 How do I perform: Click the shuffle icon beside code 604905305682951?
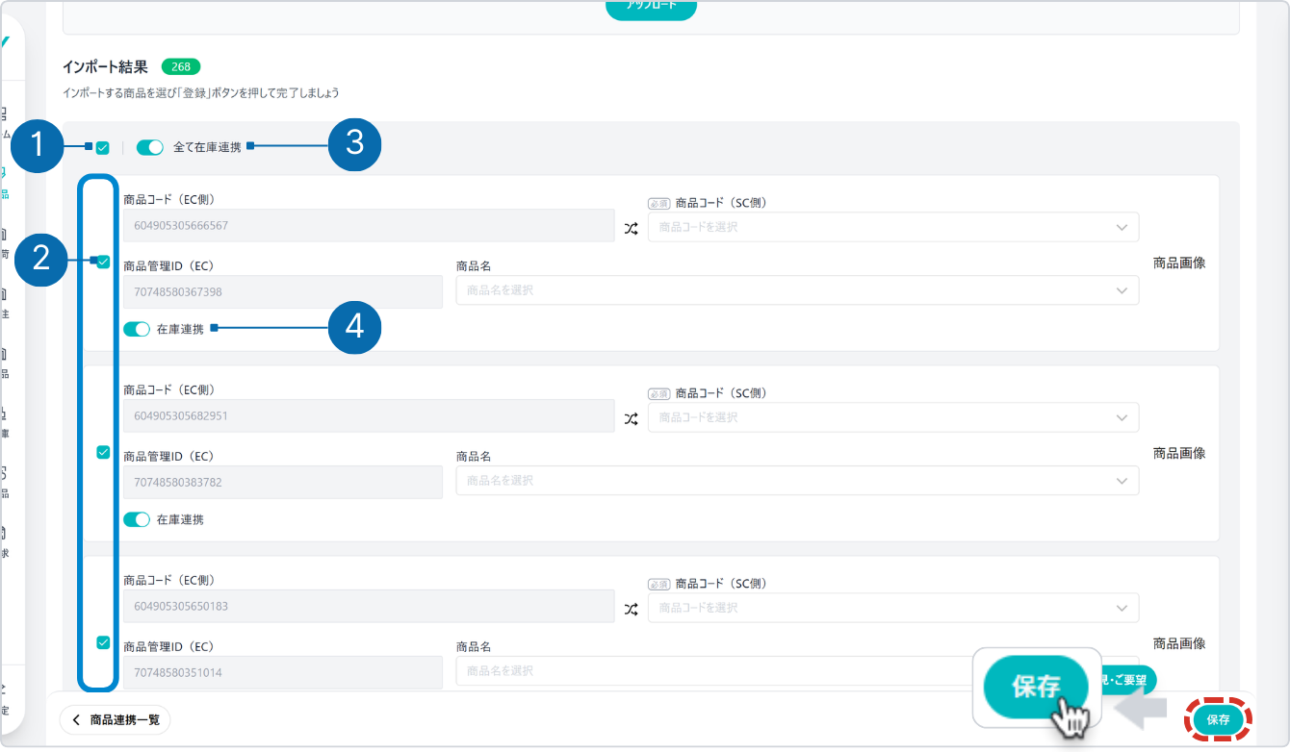tap(631, 418)
